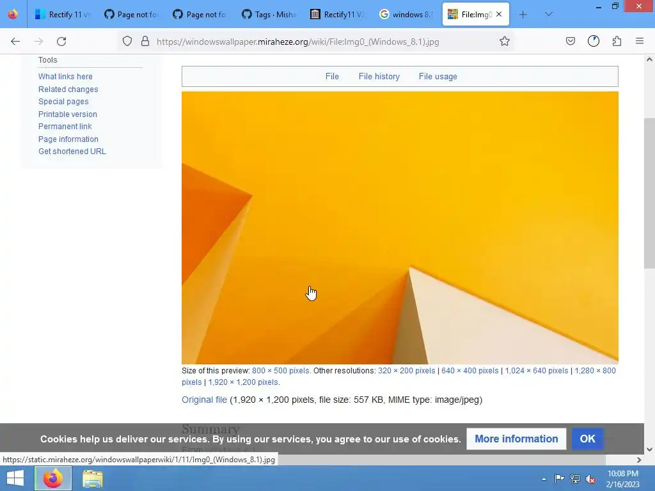Open the taskbar clock showing 10:08 PM

click(x=622, y=478)
